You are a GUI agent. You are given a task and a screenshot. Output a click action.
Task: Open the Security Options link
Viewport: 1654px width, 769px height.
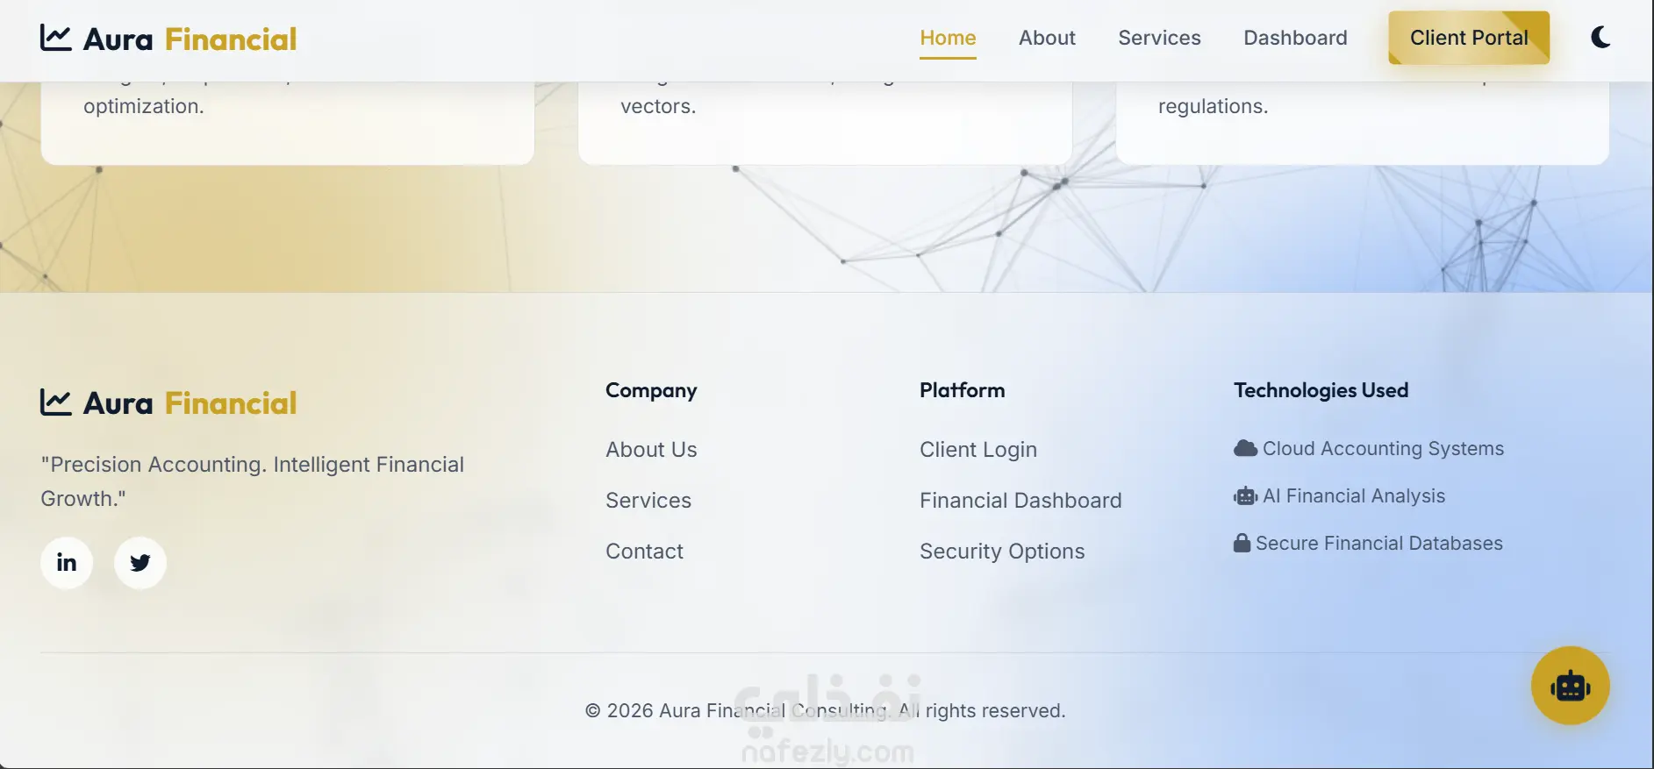1002,552
